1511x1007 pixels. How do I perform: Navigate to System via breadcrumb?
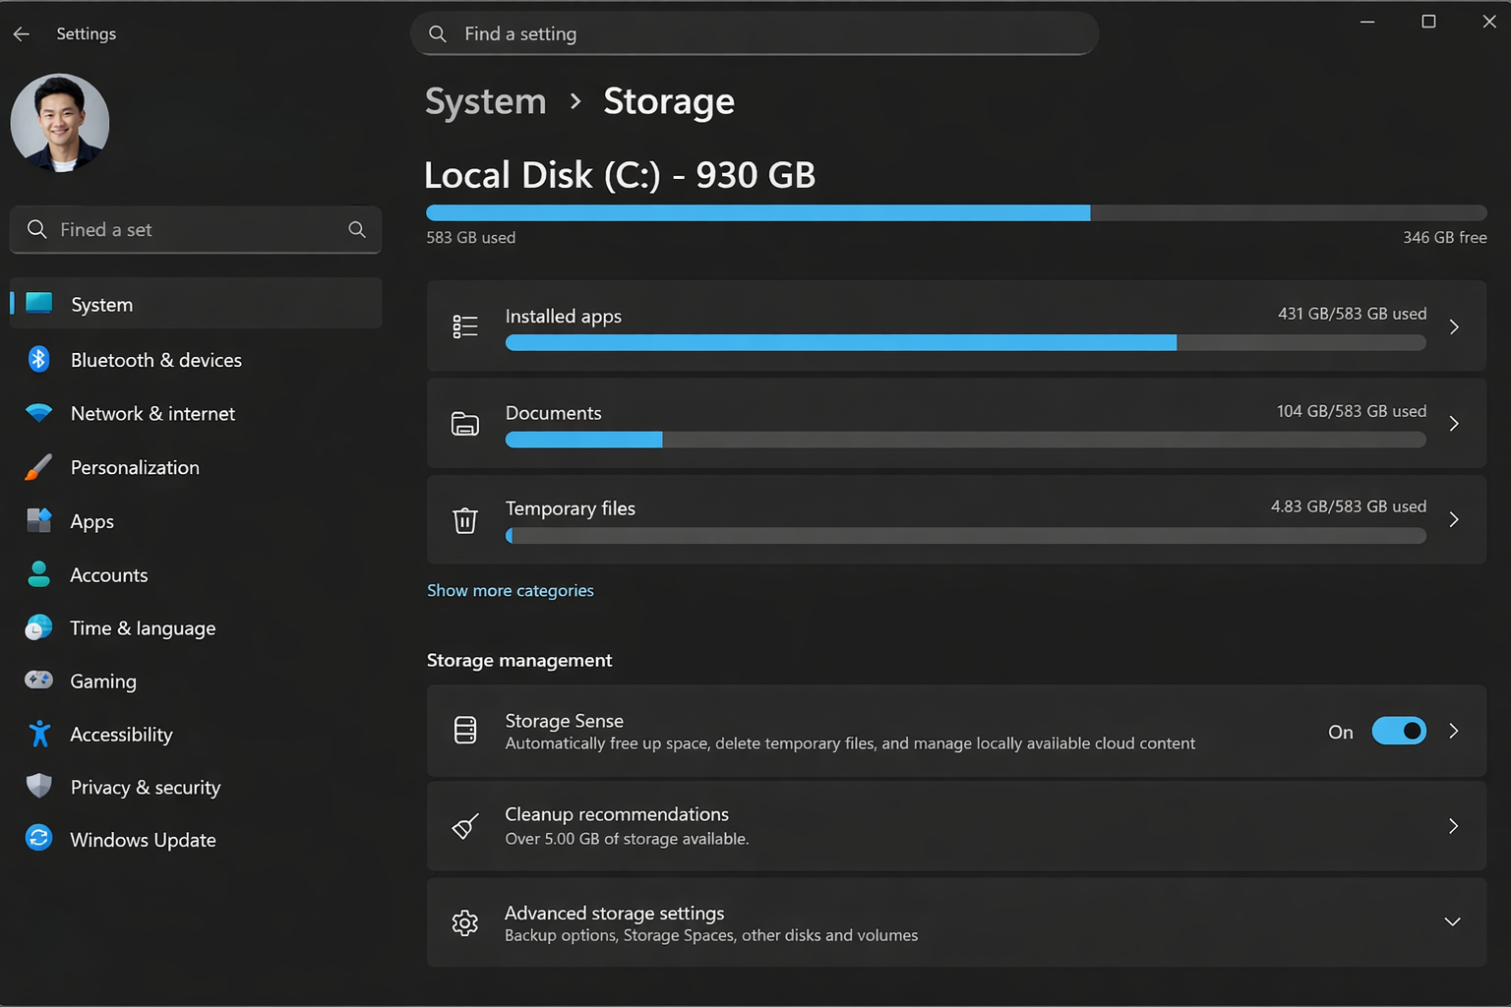pos(485,101)
